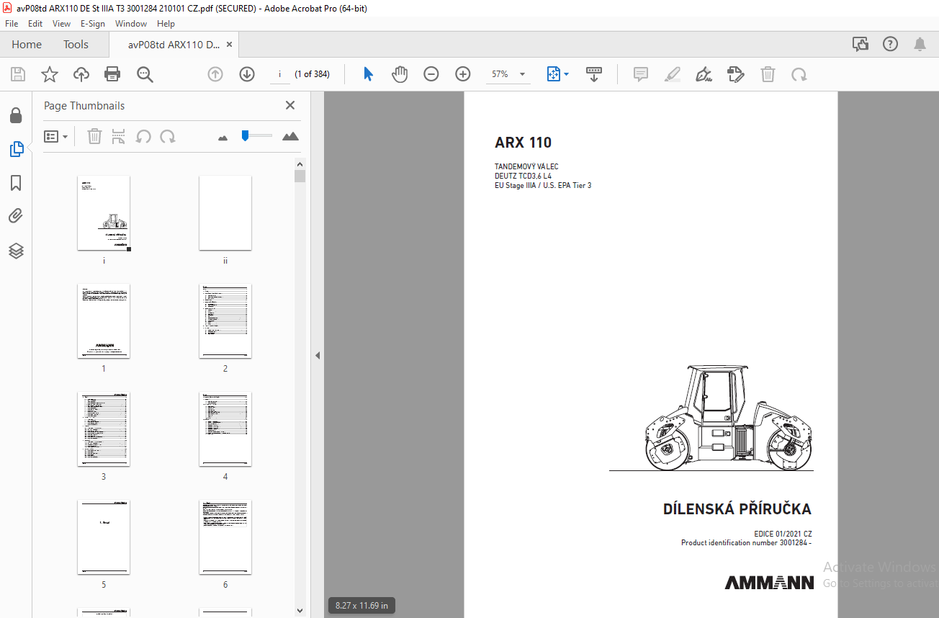939x618 pixels.
Task: Click the toolbar rotate icon
Action: coord(799,74)
